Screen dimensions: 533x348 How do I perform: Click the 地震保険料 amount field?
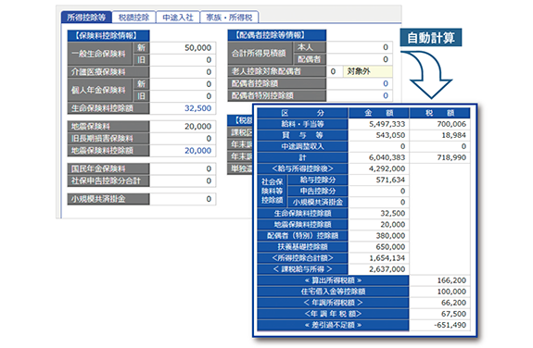click(x=183, y=127)
